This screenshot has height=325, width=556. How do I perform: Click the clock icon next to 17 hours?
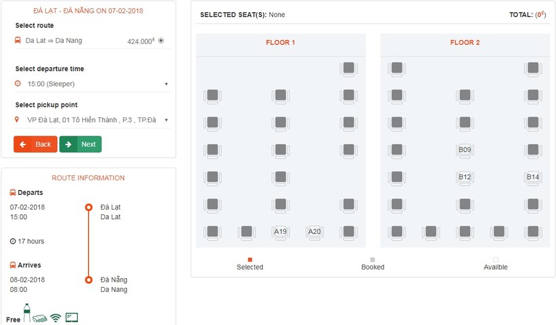point(13,242)
